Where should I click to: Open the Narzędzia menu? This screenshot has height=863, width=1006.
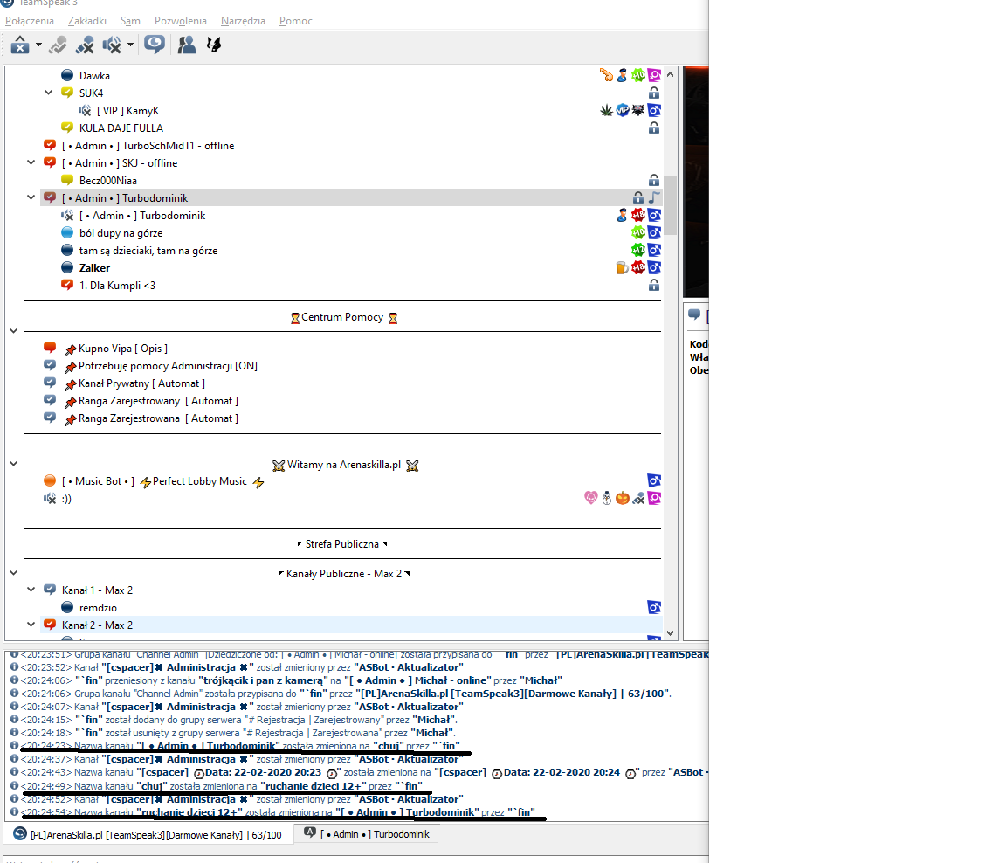(x=243, y=21)
